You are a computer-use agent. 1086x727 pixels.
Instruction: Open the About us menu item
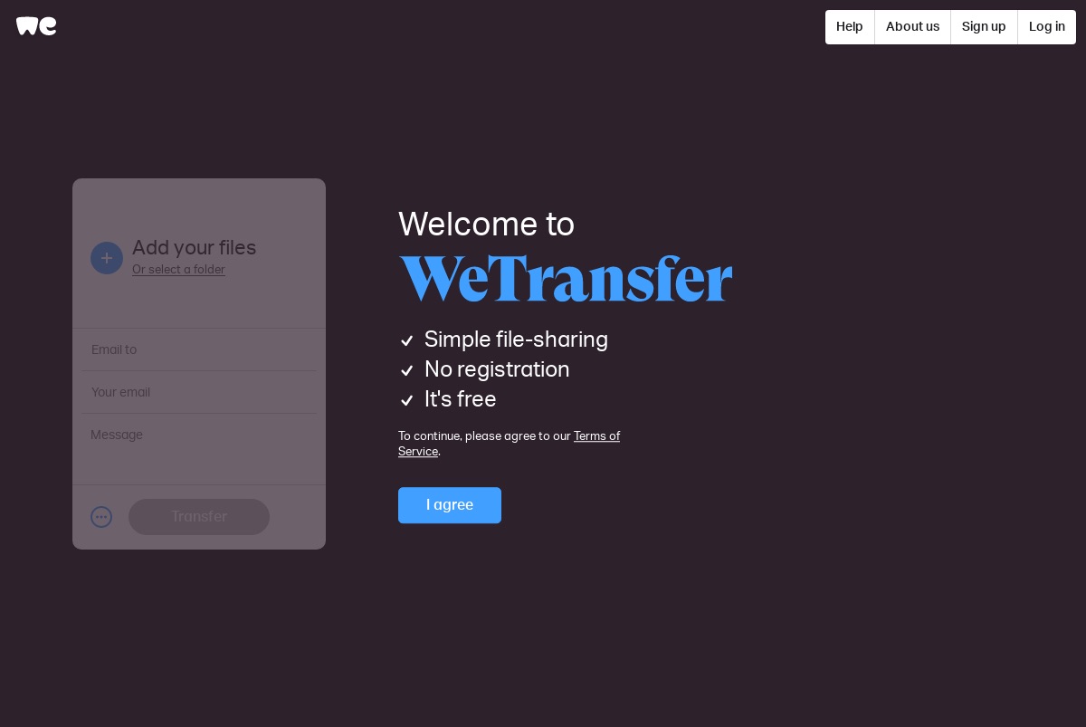tap(912, 27)
